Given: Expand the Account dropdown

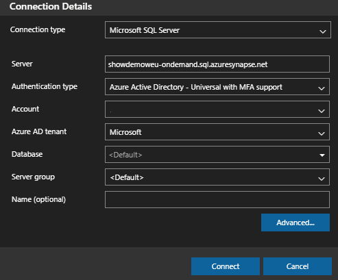Looking at the screenshot, I should coord(217,110).
